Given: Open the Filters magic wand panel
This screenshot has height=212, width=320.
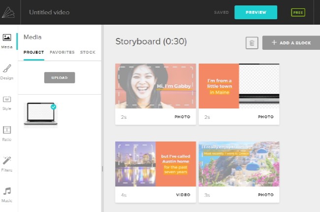Looking at the screenshot, I should (x=7, y=163).
